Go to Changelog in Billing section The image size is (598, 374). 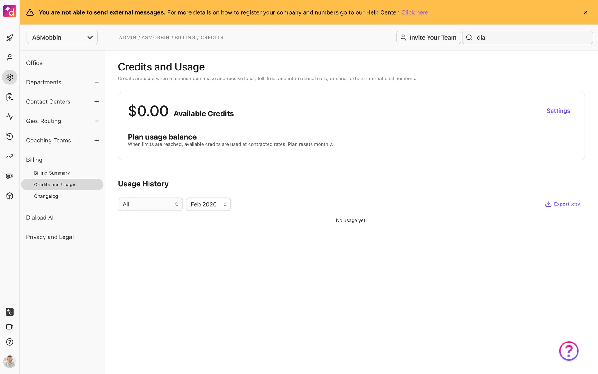(46, 196)
